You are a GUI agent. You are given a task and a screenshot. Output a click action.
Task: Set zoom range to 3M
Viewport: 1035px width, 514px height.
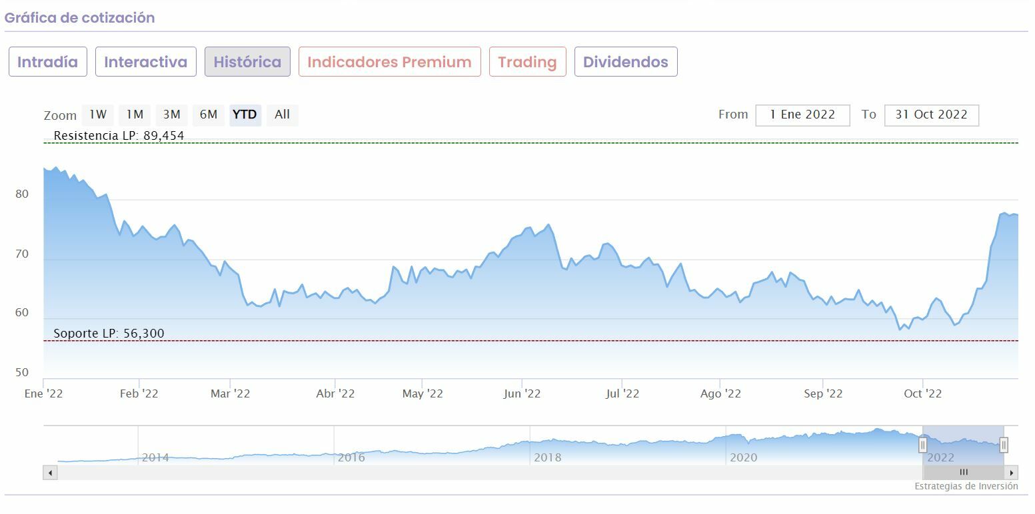point(172,115)
